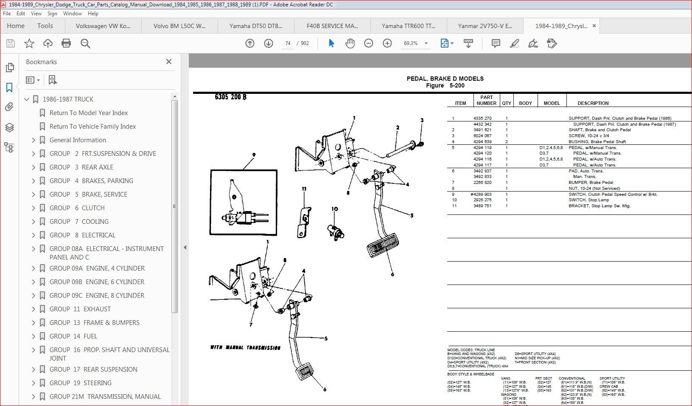This screenshot has height=406, width=692.
Task: Open the File menu
Action: 7,14
